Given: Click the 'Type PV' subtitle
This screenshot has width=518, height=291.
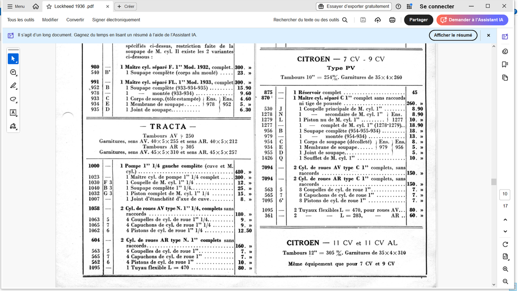Looking at the screenshot, I should click(341, 68).
